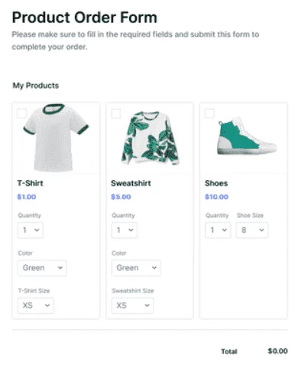The height and width of the screenshot is (368, 298).
Task: Click the leaf-print Sweatshirt image
Action: point(151,138)
